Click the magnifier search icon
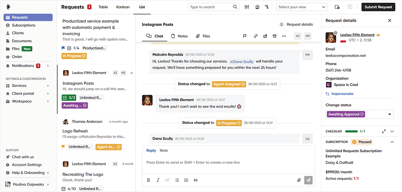Viewport: 402px width, 192px height. point(235,7)
